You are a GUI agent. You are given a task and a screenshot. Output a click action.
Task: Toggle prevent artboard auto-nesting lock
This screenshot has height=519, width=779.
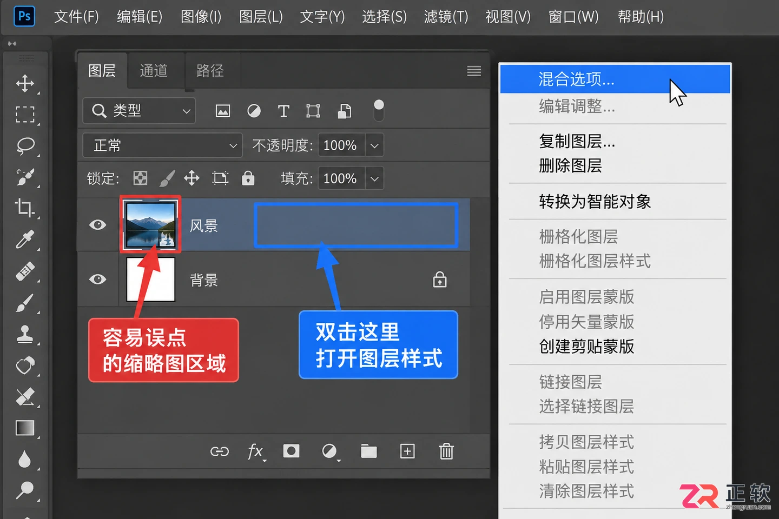[x=220, y=178]
